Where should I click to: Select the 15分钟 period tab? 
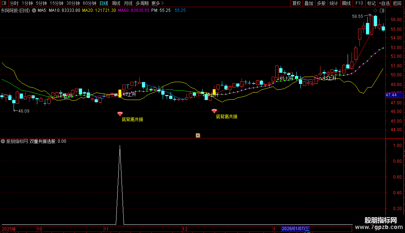click(57, 3)
